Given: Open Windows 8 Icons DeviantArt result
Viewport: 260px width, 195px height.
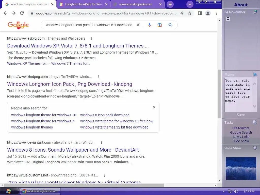Looking at the screenshot, I should [73, 150].
